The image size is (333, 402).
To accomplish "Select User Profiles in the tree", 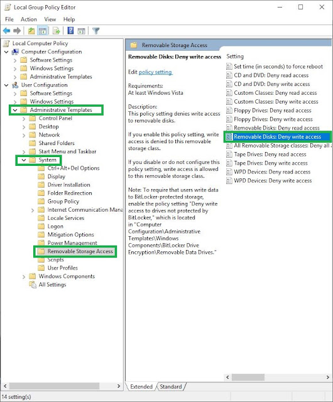I will (63, 268).
